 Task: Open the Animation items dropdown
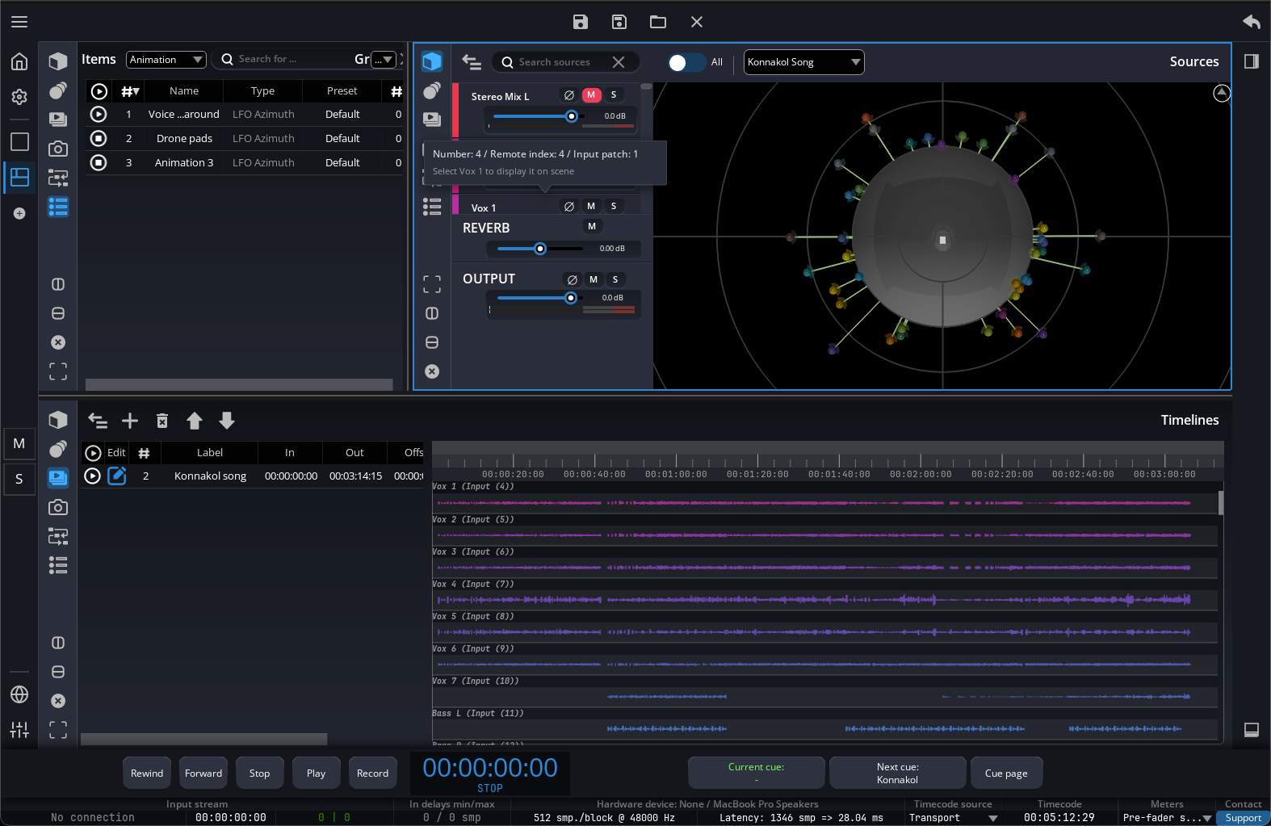point(166,60)
